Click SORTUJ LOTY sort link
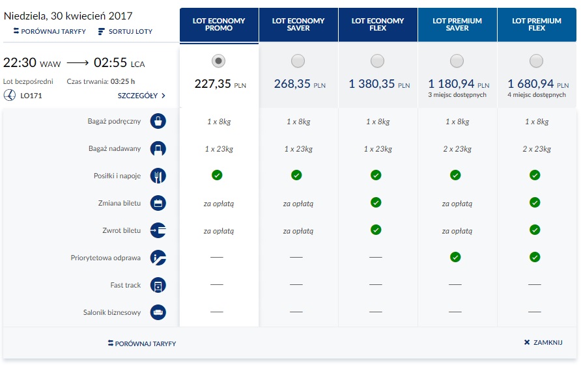Image resolution: width=581 pixels, height=365 pixels. point(125,31)
